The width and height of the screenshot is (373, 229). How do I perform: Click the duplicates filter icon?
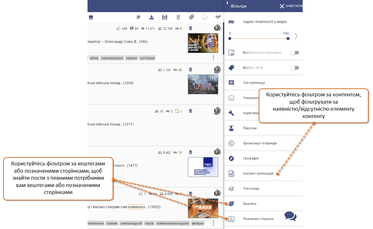click(x=231, y=52)
